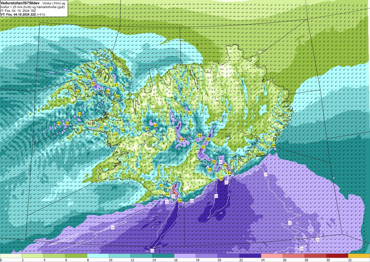Click the legend tick label 0
Image resolution: width=370 pixels, height=262 pixels.
pyautogui.click(x=1, y=260)
